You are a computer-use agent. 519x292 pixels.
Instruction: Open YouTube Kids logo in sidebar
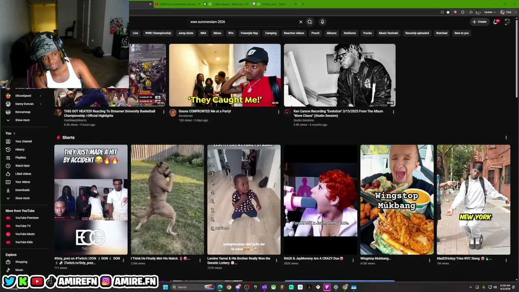pos(8,242)
